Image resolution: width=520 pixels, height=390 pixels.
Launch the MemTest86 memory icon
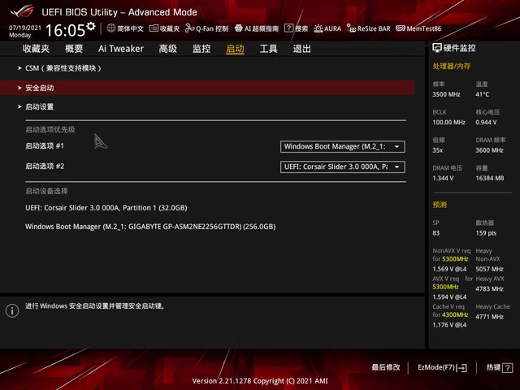click(401, 28)
